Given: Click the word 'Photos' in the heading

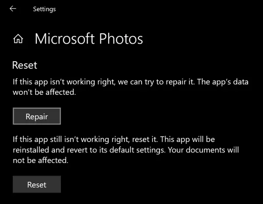Looking at the screenshot, I should pyautogui.click(x=121, y=39).
